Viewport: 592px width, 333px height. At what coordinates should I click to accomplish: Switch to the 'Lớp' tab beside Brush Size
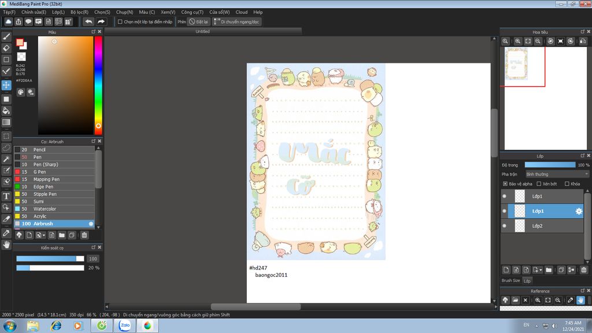click(x=527, y=281)
